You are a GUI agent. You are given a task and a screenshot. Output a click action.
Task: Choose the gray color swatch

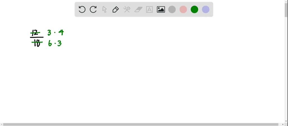point(172,9)
